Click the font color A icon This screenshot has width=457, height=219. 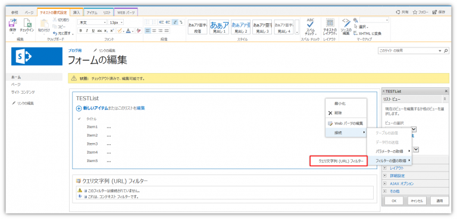coord(129,30)
